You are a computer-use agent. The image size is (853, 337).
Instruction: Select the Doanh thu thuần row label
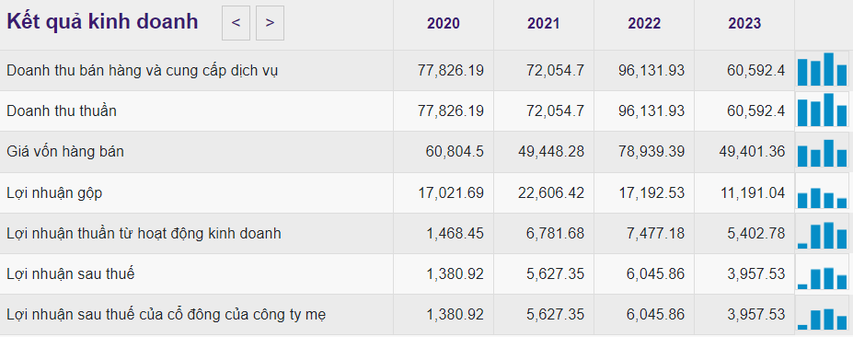click(x=62, y=110)
